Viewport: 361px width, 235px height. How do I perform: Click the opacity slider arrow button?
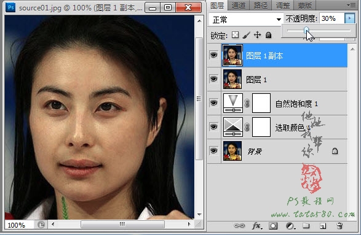point(349,18)
